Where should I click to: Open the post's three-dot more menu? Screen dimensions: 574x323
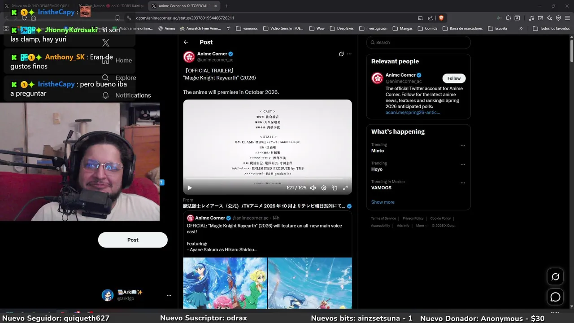(x=349, y=54)
